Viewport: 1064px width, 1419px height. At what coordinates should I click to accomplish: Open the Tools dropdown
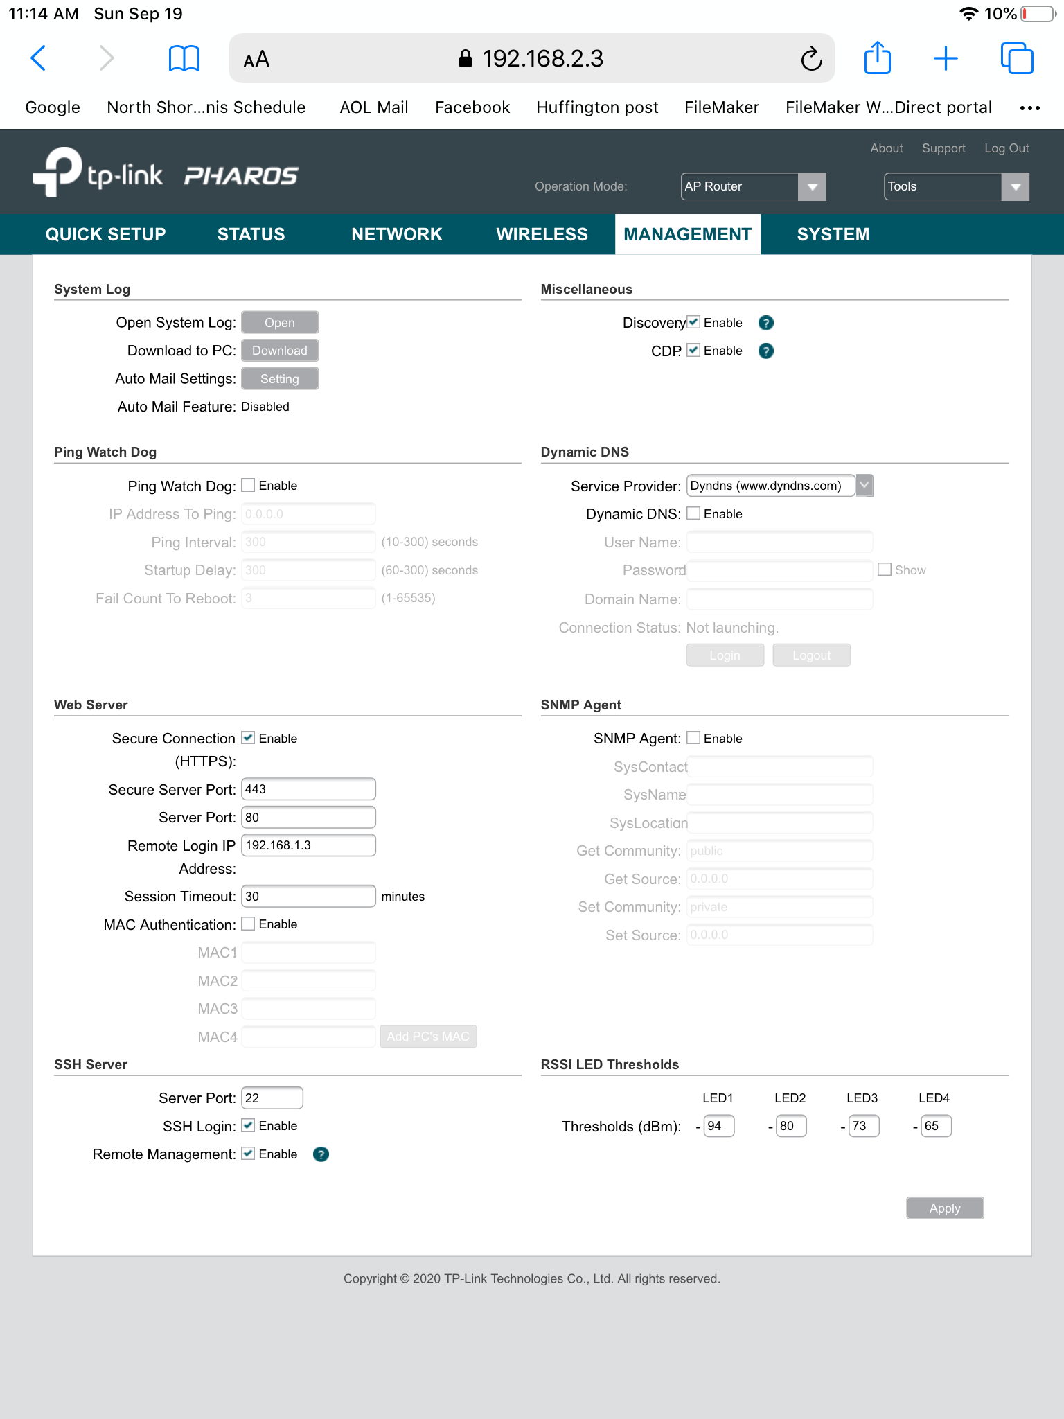point(957,186)
